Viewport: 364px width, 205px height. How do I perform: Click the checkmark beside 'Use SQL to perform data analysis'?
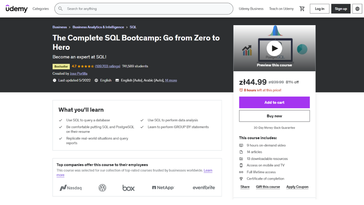(x=142, y=120)
